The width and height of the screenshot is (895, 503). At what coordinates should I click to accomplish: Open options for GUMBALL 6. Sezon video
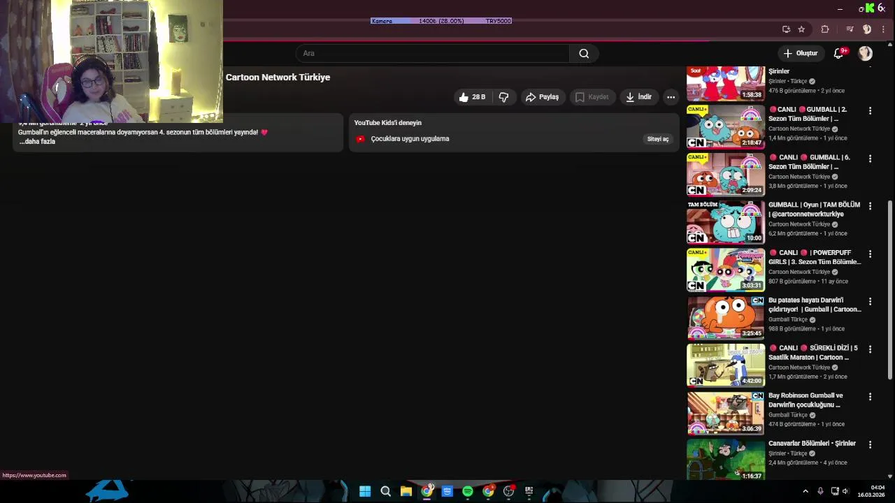pos(870,159)
